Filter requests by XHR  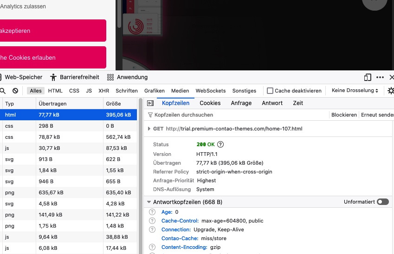103,91
